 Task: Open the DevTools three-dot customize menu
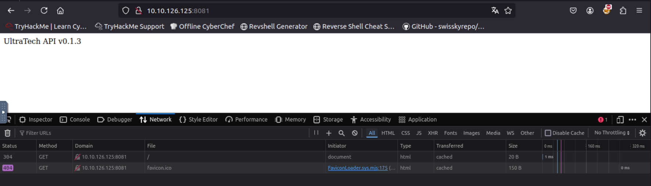click(632, 120)
